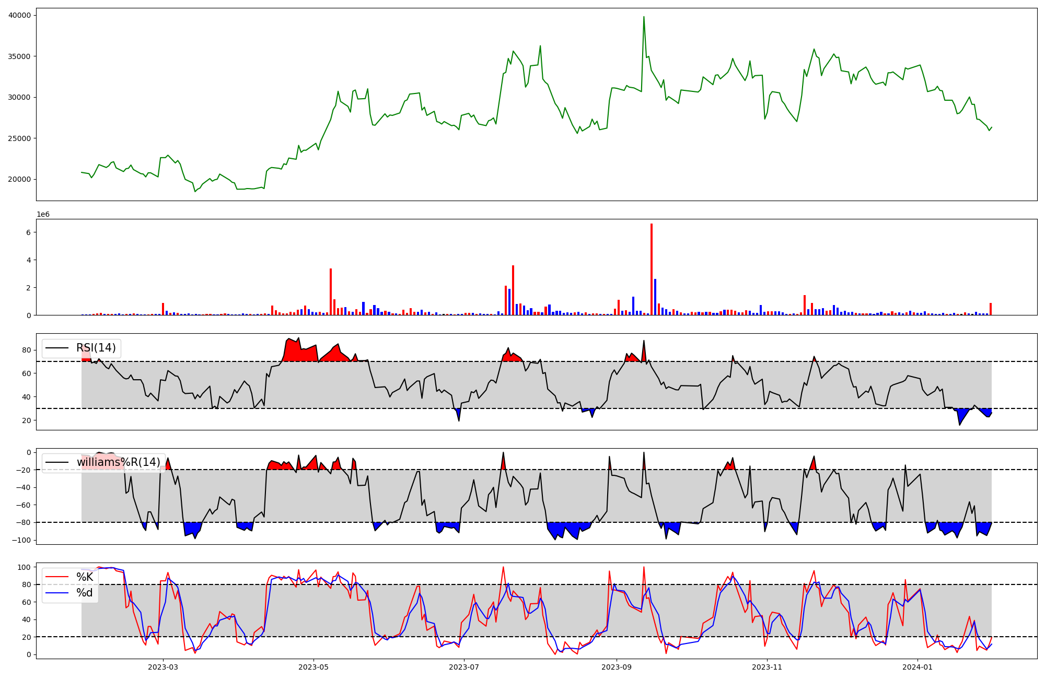This screenshot has height=679, width=1045.
Task: Click the tall blue volume bar after the peak
Action: point(655,297)
